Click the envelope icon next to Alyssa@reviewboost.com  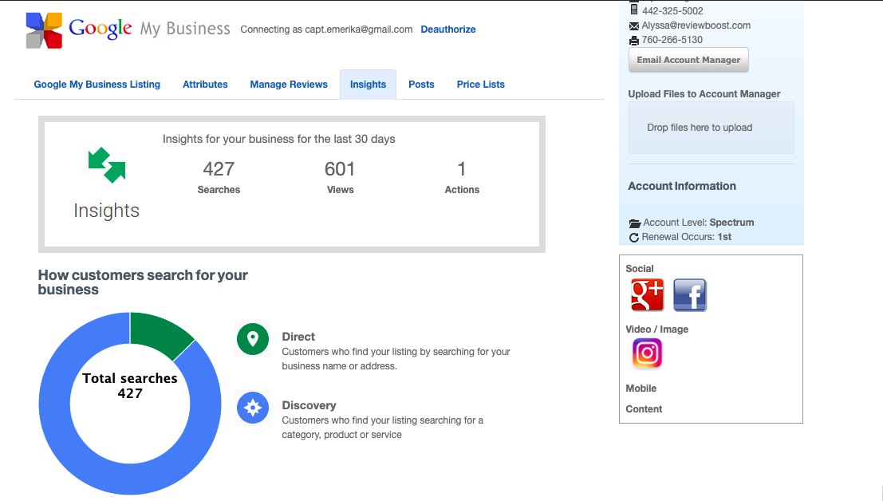pos(634,26)
